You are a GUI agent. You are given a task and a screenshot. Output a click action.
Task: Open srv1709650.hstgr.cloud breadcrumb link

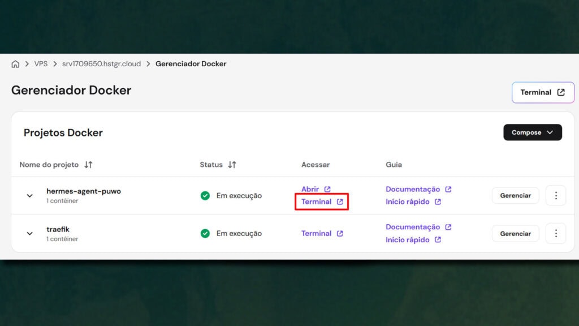pyautogui.click(x=101, y=64)
